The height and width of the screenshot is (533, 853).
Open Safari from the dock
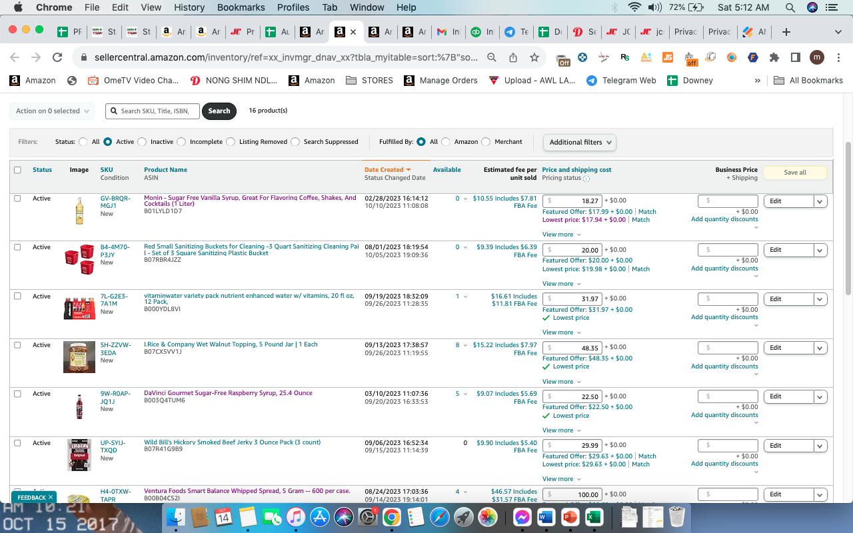[440, 517]
